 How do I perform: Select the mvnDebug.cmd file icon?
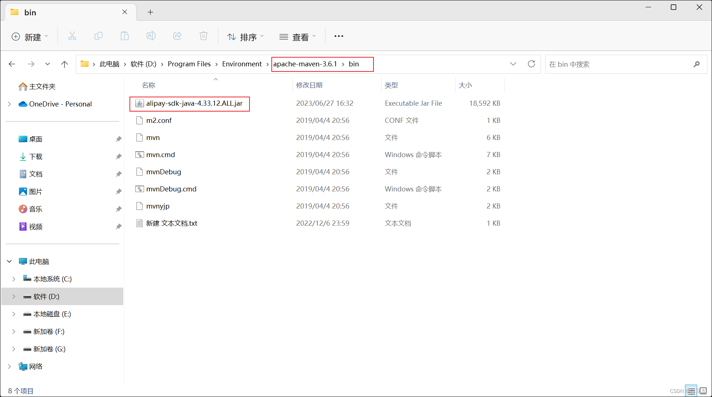click(x=139, y=189)
